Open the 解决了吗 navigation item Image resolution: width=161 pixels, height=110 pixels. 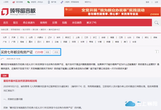(91, 23)
